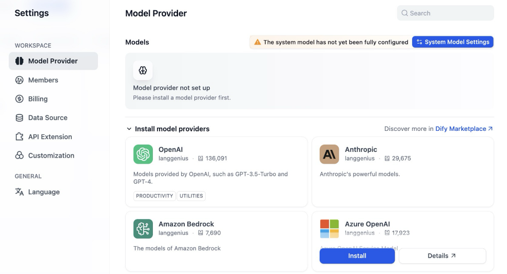Click the Amazon Bedrock logo icon
Viewport: 507px width, 274px height.
pos(143,229)
